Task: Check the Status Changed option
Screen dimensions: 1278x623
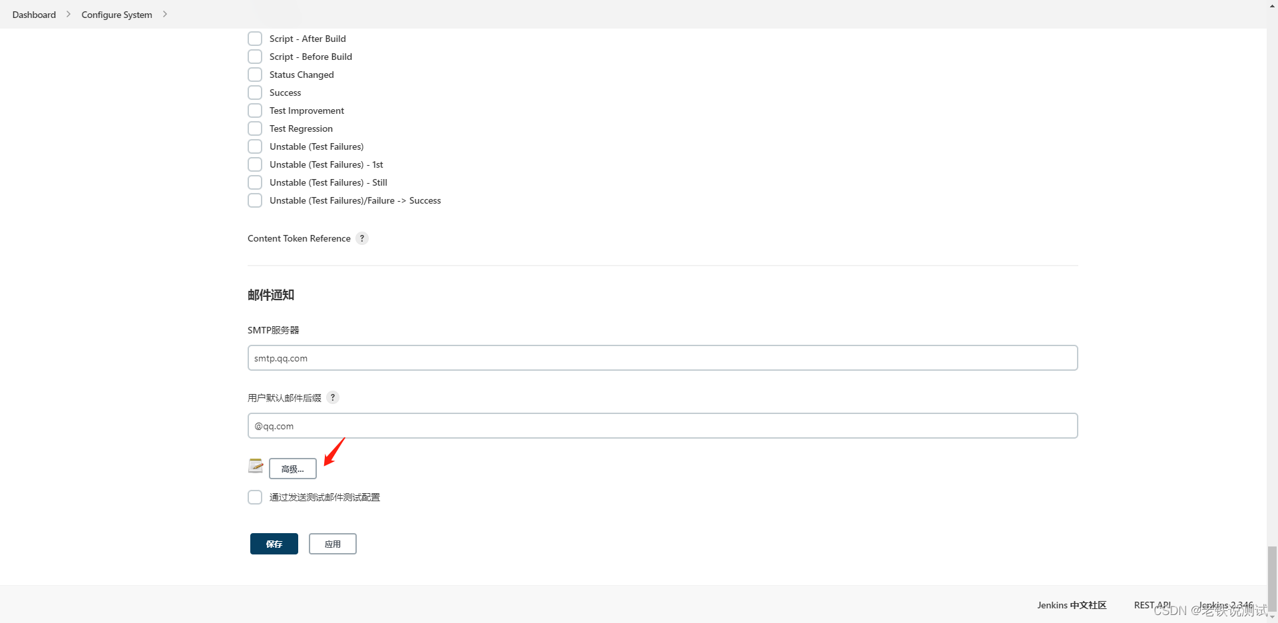Action: (x=255, y=75)
